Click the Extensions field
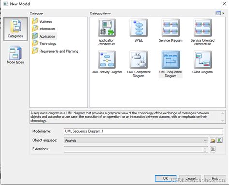Viewport: 229px width, 185px height. click(x=136, y=149)
